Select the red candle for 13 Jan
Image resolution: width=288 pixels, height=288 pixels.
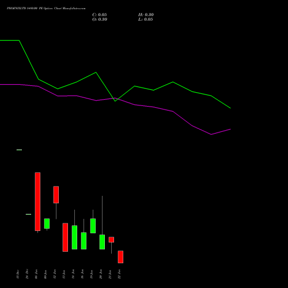pyautogui.click(x=65, y=237)
